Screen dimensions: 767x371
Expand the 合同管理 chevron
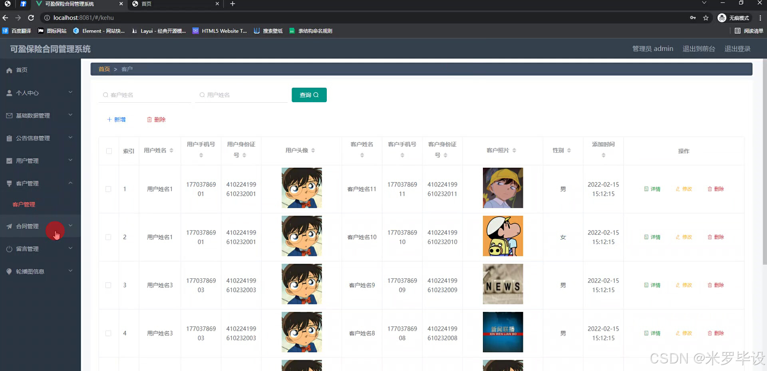70,226
